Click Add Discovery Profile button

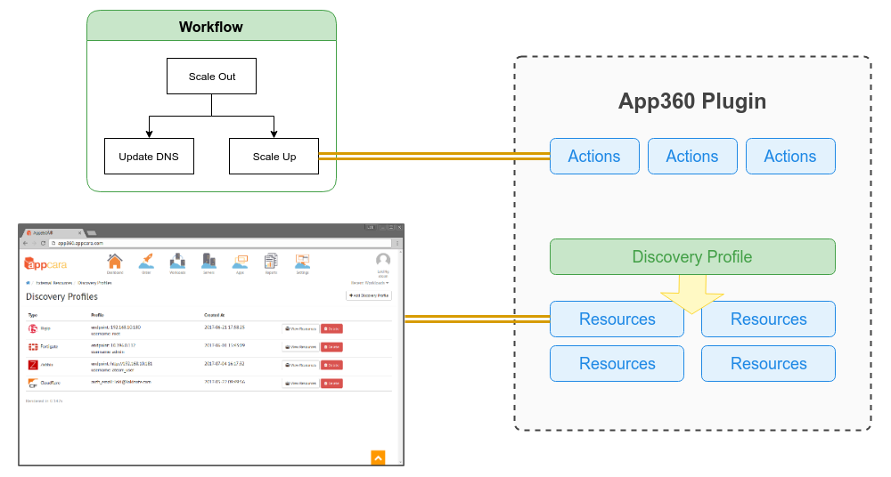[x=369, y=295]
